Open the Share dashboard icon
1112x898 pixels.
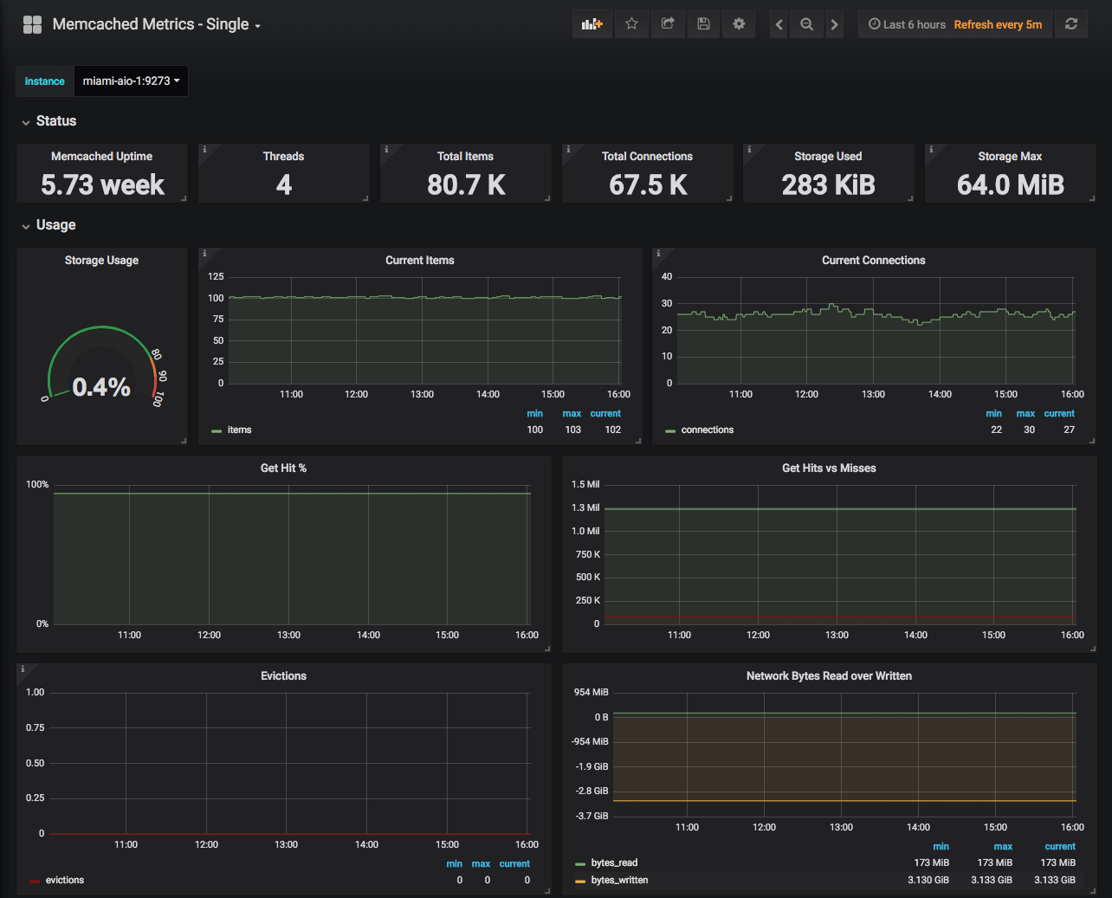coord(668,24)
